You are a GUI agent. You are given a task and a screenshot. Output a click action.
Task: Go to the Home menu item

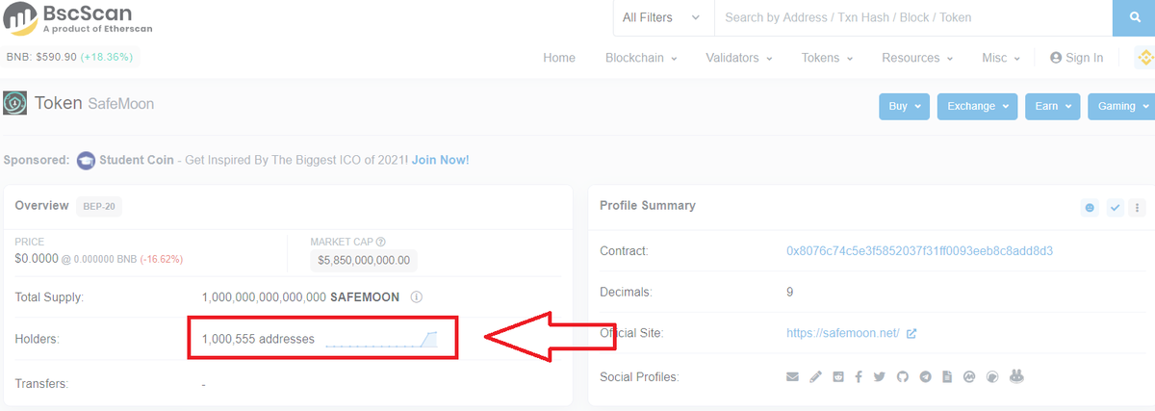click(559, 58)
